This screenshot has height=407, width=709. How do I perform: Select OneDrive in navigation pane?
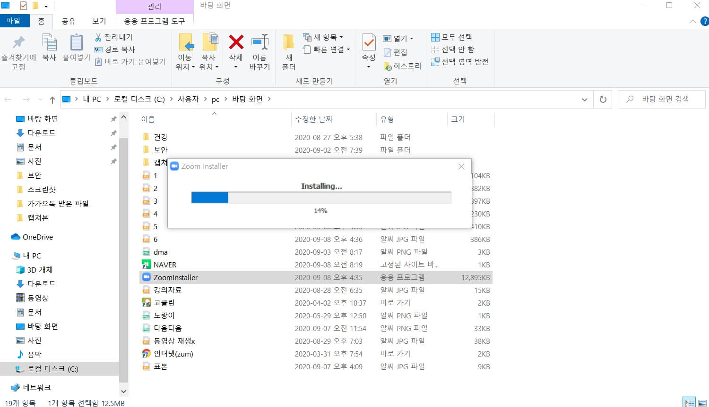click(x=37, y=237)
